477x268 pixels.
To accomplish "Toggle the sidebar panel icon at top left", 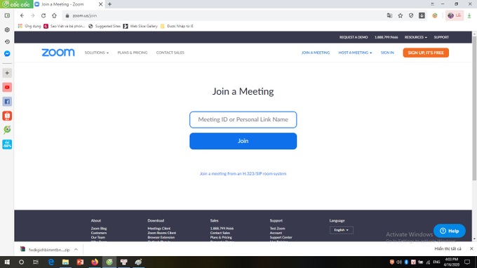I will point(7,15).
